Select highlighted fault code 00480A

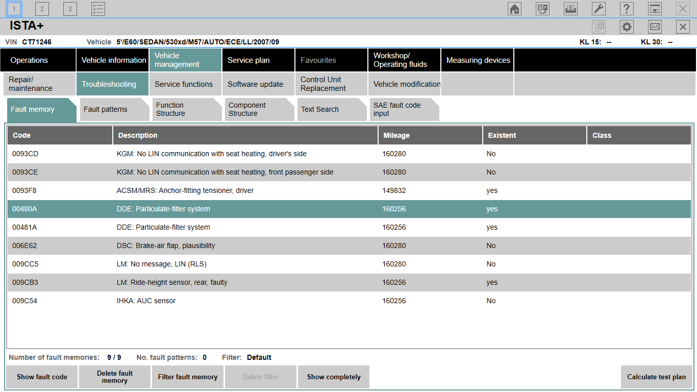coord(350,209)
